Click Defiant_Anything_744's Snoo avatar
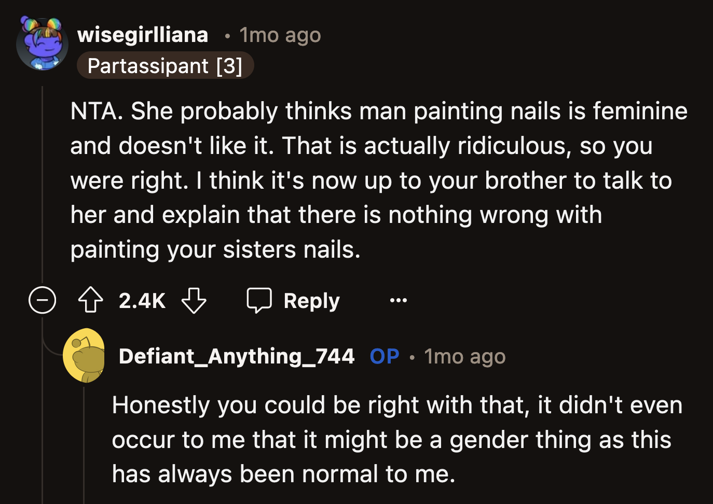This screenshot has height=504, width=713. point(84,356)
